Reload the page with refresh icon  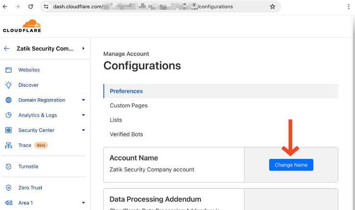click(31, 7)
